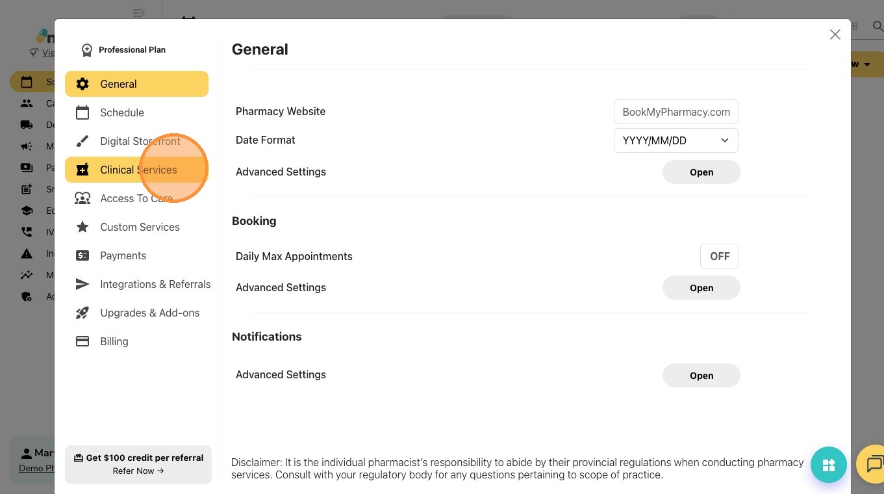Open Custom Services star icon
Viewport: 884px width, 494px height.
(82, 227)
